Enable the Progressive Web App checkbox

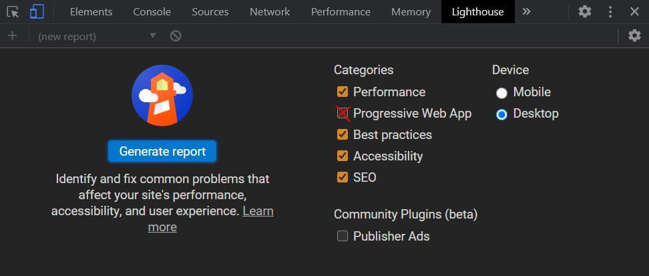(343, 113)
